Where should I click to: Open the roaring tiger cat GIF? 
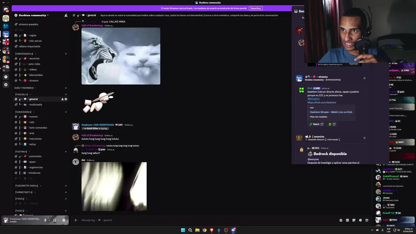[121, 56]
